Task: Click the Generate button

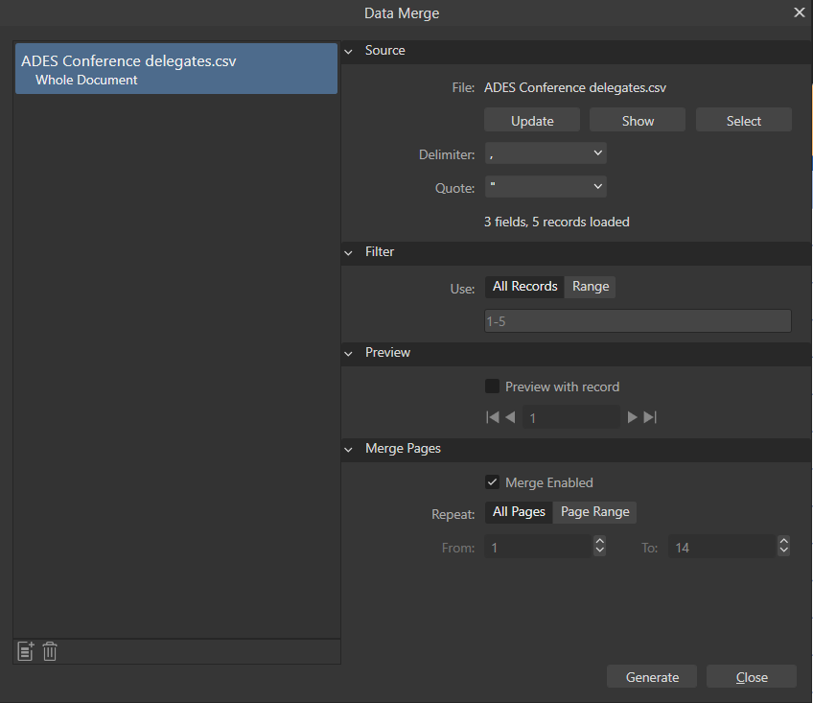Action: pos(651,676)
